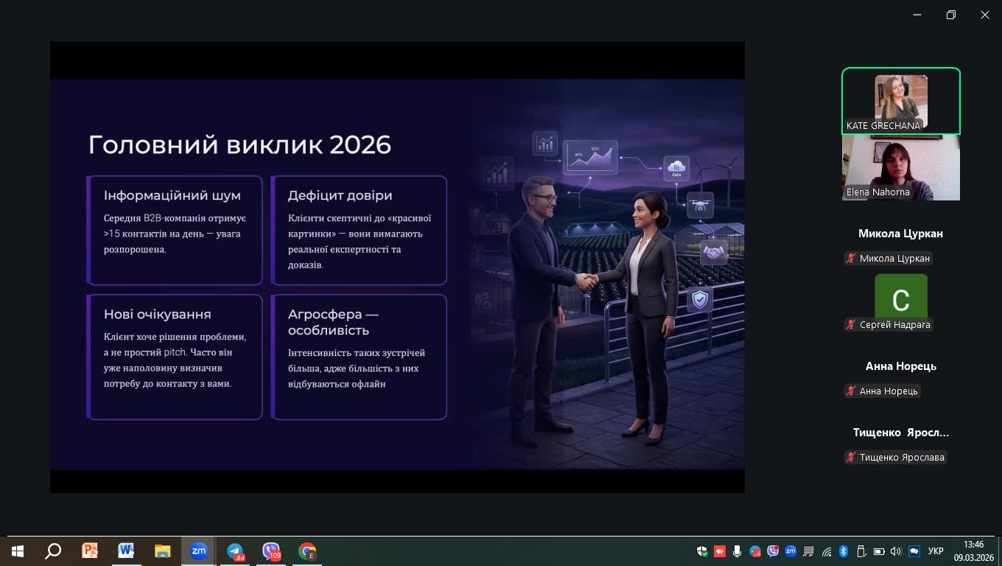Click the microphone icon in system tray

tap(737, 551)
